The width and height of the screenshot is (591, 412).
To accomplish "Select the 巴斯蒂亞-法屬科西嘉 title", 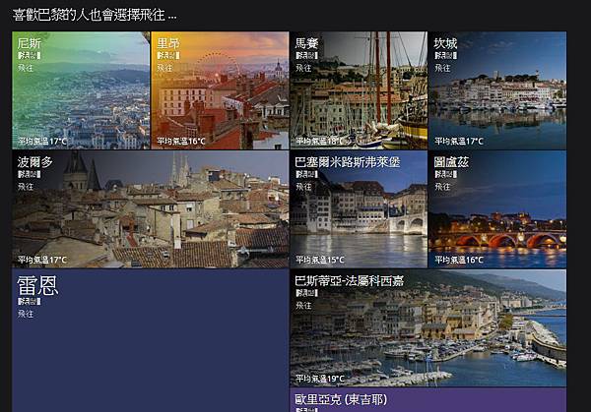I will pyautogui.click(x=349, y=280).
